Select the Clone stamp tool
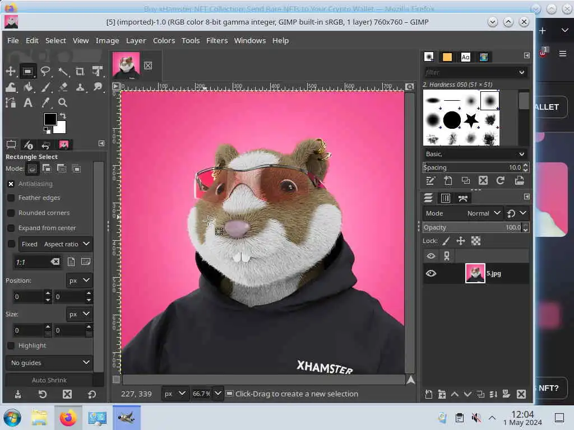The width and height of the screenshot is (574, 430). click(x=80, y=87)
